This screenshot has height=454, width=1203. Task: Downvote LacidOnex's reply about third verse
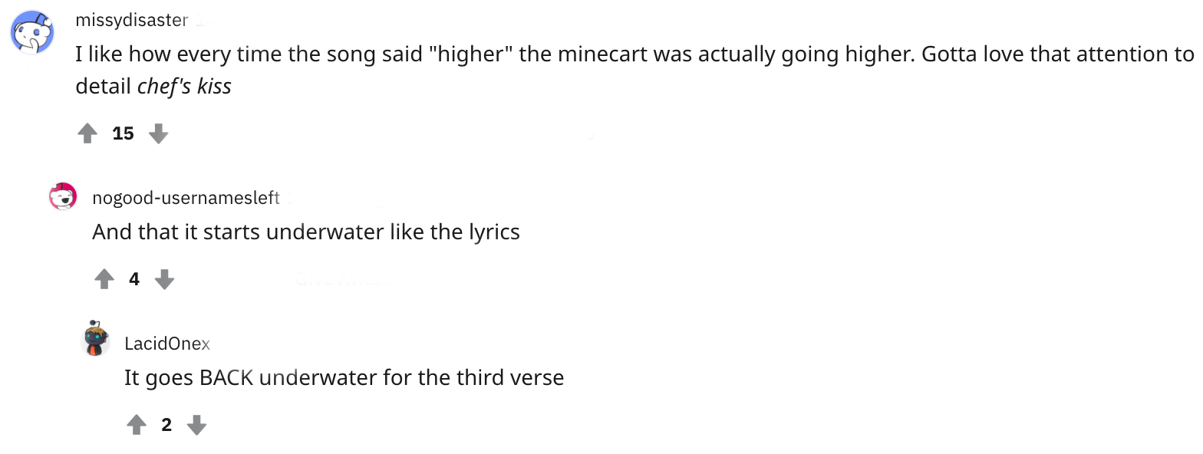pyautogui.click(x=197, y=425)
